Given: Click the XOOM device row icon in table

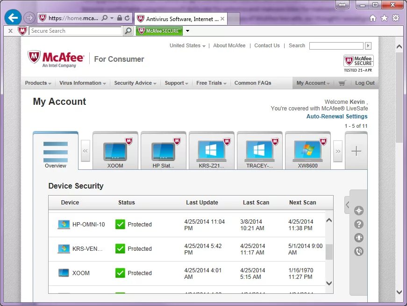Looking at the screenshot, I should click(64, 273).
